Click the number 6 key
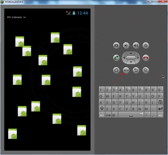Screen dimensions: 168x155 134,89
